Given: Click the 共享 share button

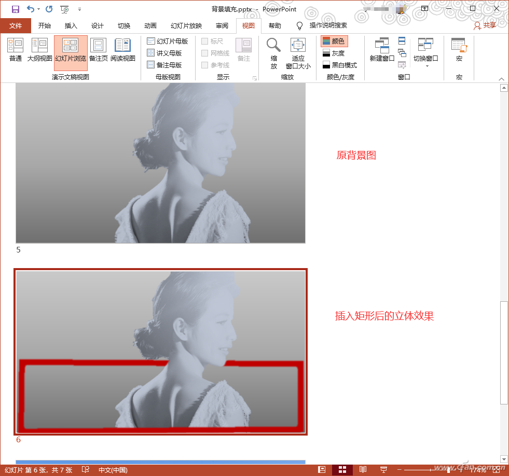Looking at the screenshot, I should coord(485,25).
